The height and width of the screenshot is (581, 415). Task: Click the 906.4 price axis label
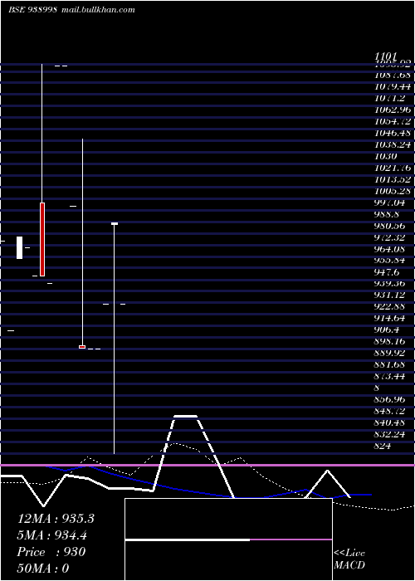[387, 330]
